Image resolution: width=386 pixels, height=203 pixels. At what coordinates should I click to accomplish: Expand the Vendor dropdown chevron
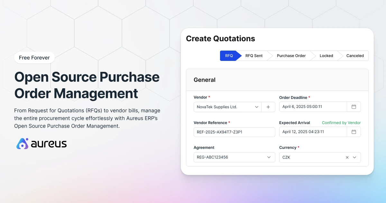(x=256, y=107)
